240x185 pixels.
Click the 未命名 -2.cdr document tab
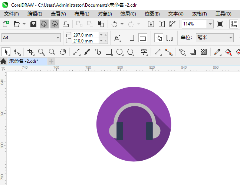26,61
